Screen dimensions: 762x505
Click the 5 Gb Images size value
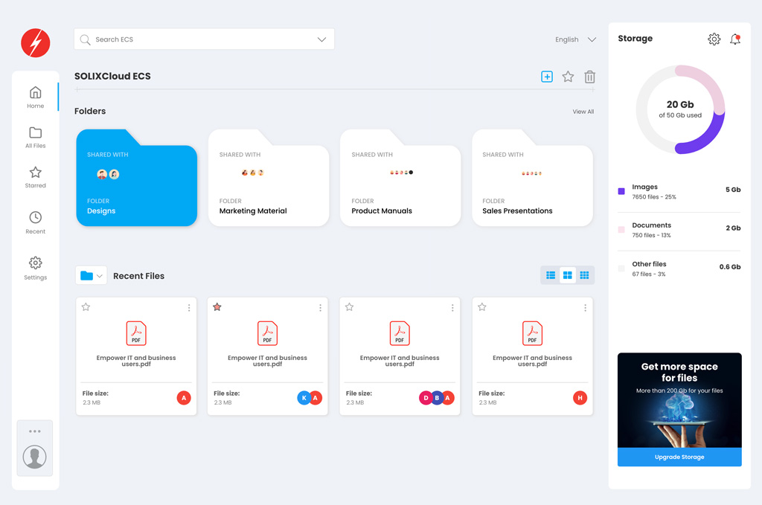pos(733,190)
